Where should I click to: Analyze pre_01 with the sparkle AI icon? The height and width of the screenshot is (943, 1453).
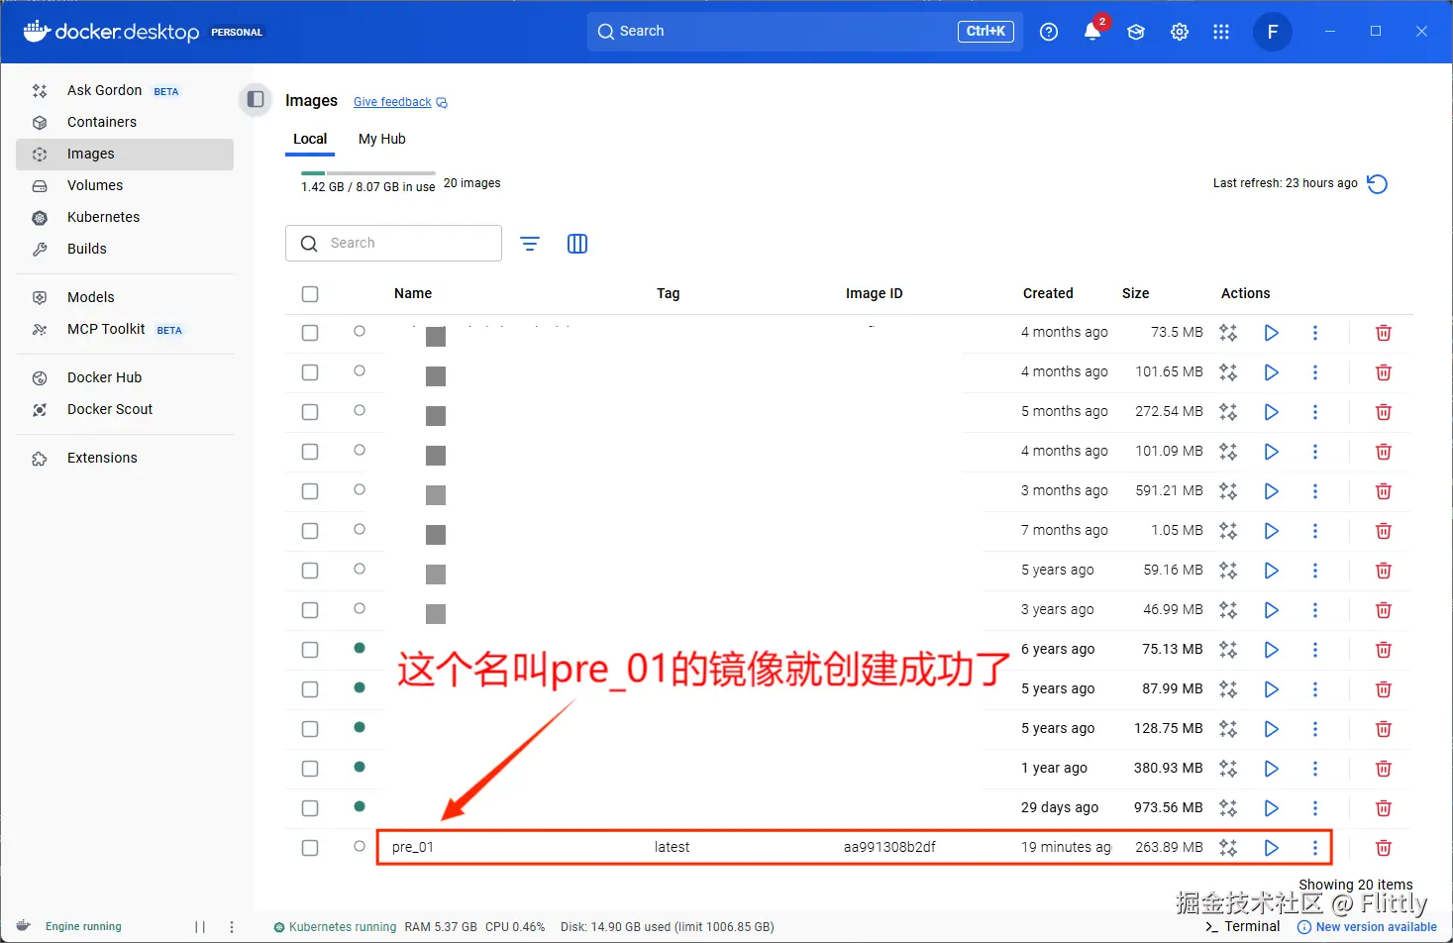coord(1227,847)
